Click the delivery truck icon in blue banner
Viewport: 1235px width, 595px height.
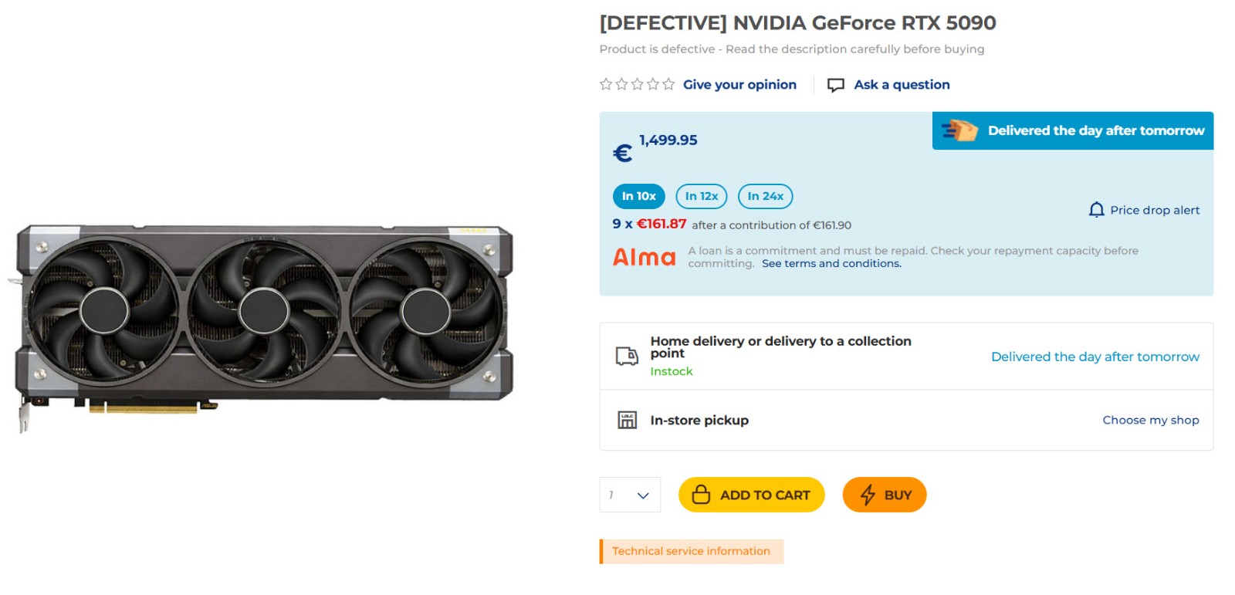click(x=959, y=130)
